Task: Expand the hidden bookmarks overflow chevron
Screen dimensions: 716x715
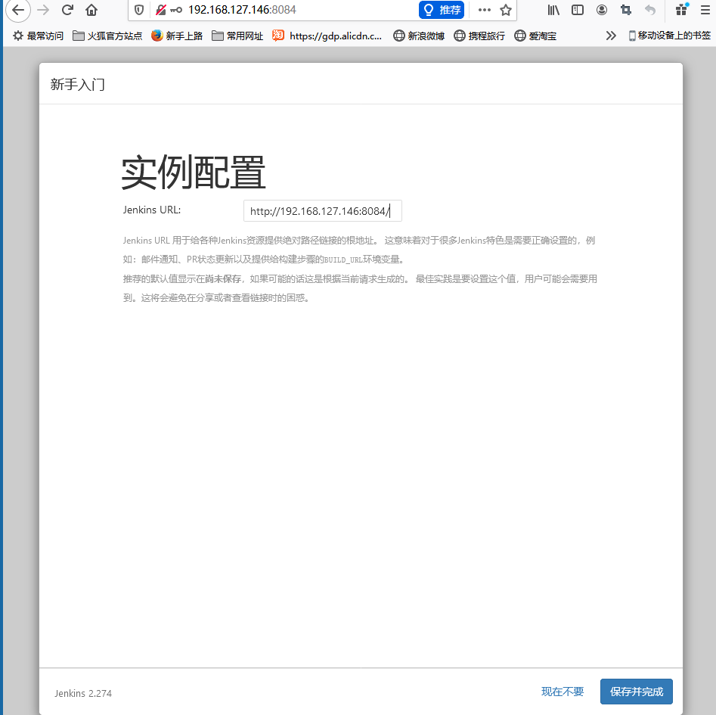Action: (611, 36)
